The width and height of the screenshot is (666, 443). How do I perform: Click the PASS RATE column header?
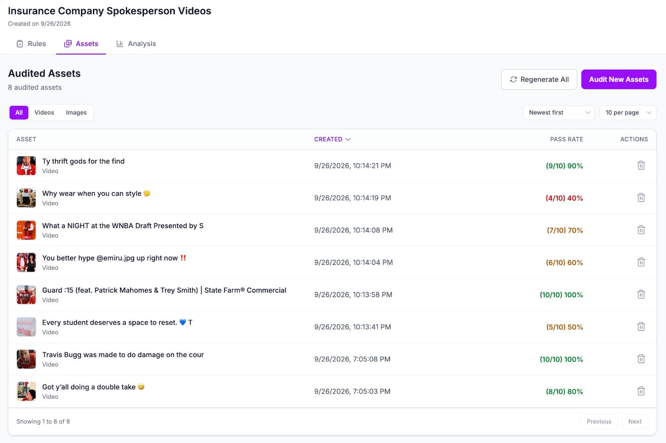click(x=566, y=139)
